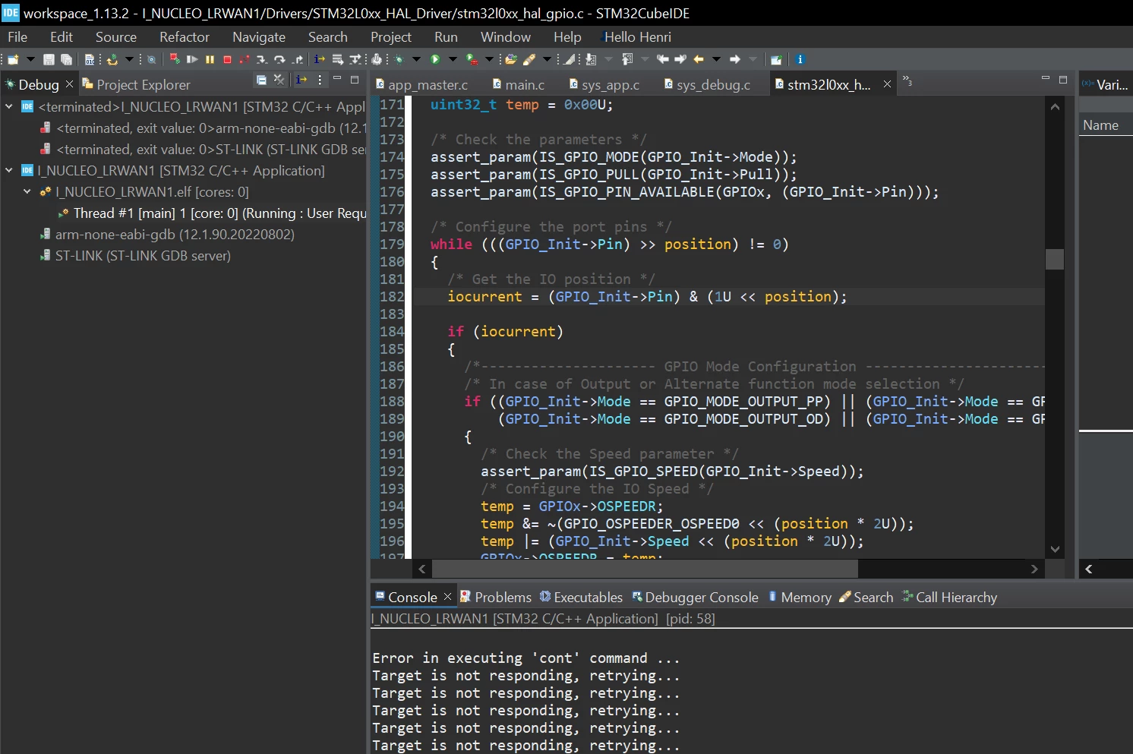Collapse the running I_NUCLEO_LRWAN1 application node
This screenshot has width=1133, height=754.
(9, 170)
